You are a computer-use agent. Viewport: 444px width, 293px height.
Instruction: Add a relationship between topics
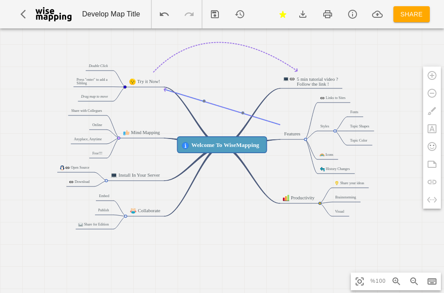click(x=432, y=200)
